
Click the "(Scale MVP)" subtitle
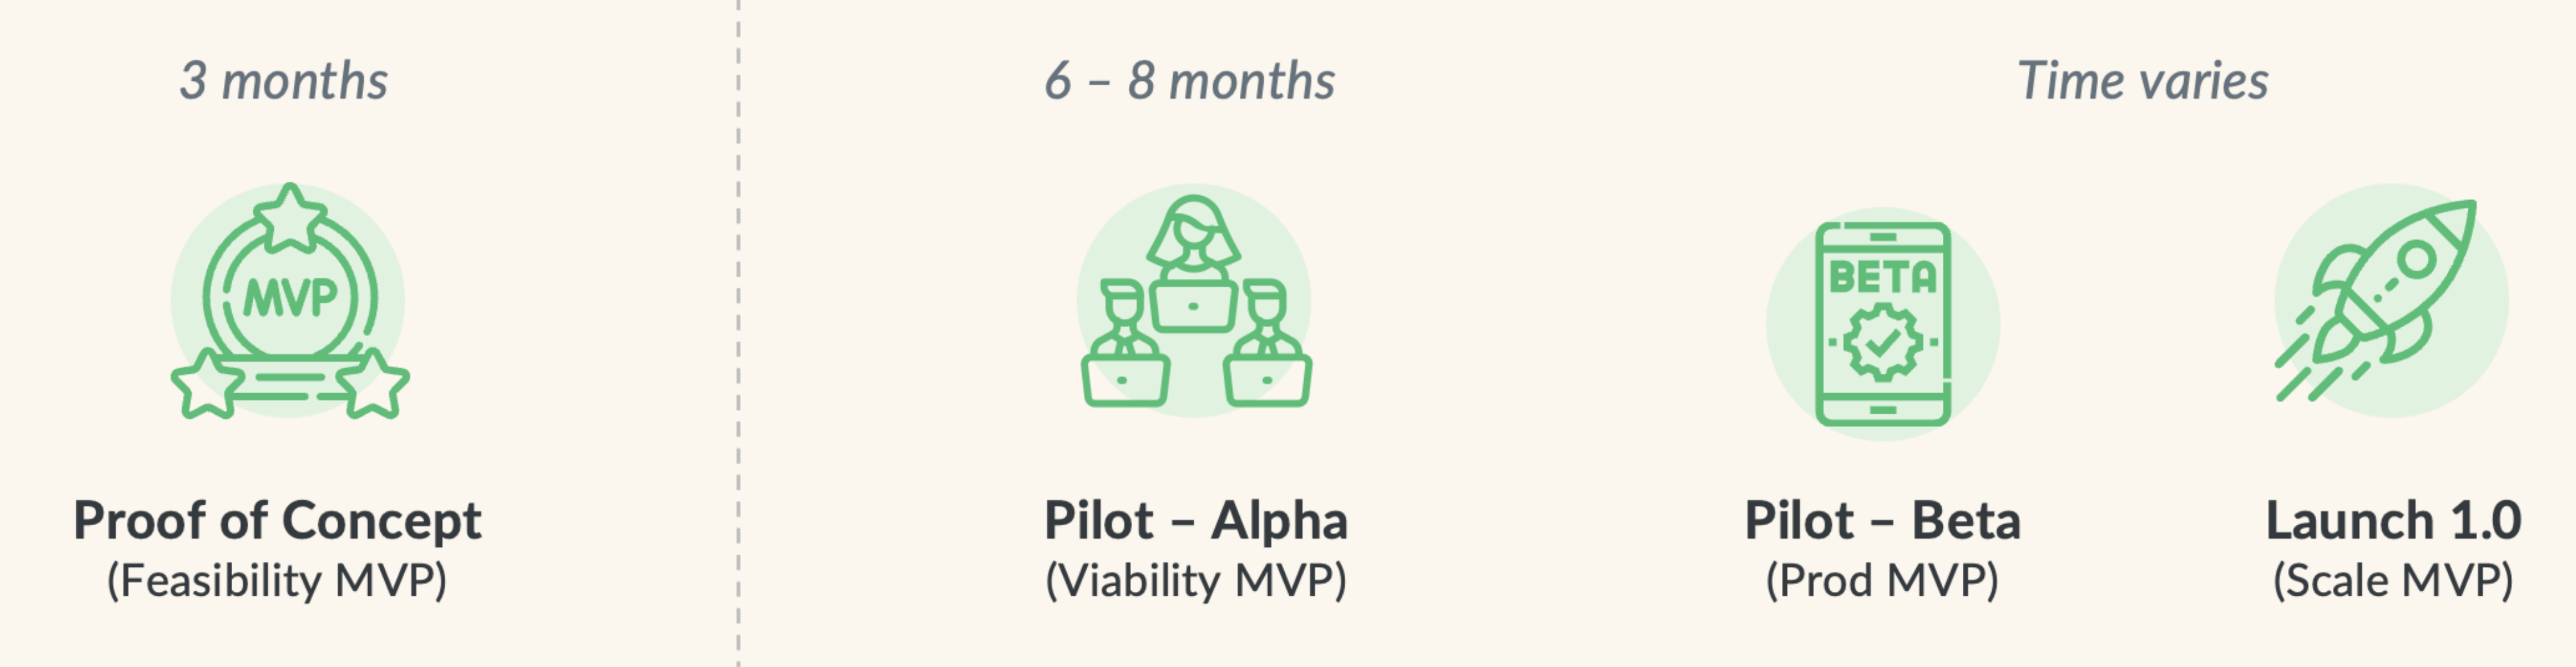pyautogui.click(x=2393, y=581)
